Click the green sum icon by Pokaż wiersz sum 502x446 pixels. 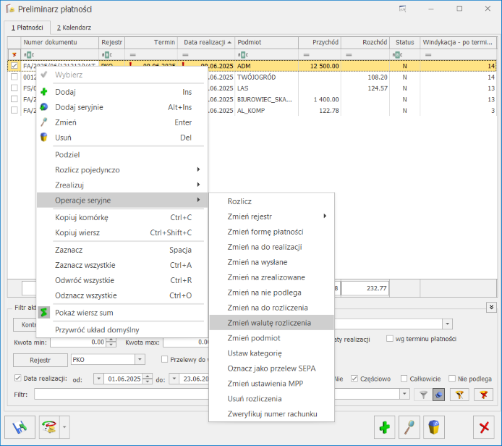pos(44,312)
